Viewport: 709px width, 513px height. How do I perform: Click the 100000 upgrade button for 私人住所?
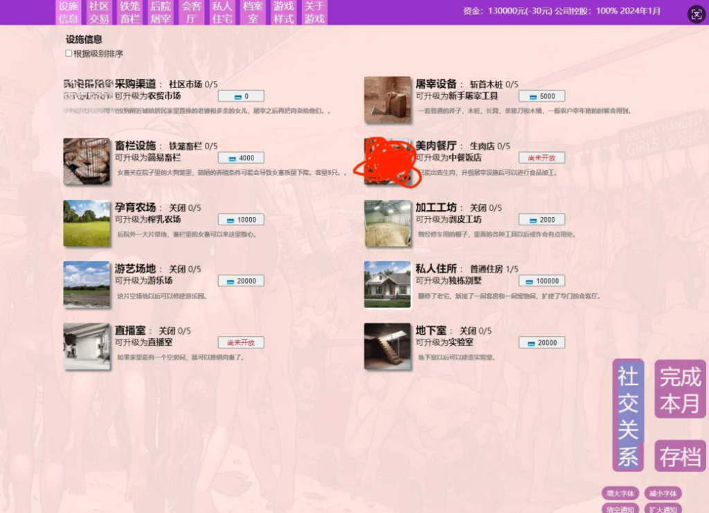[541, 281]
